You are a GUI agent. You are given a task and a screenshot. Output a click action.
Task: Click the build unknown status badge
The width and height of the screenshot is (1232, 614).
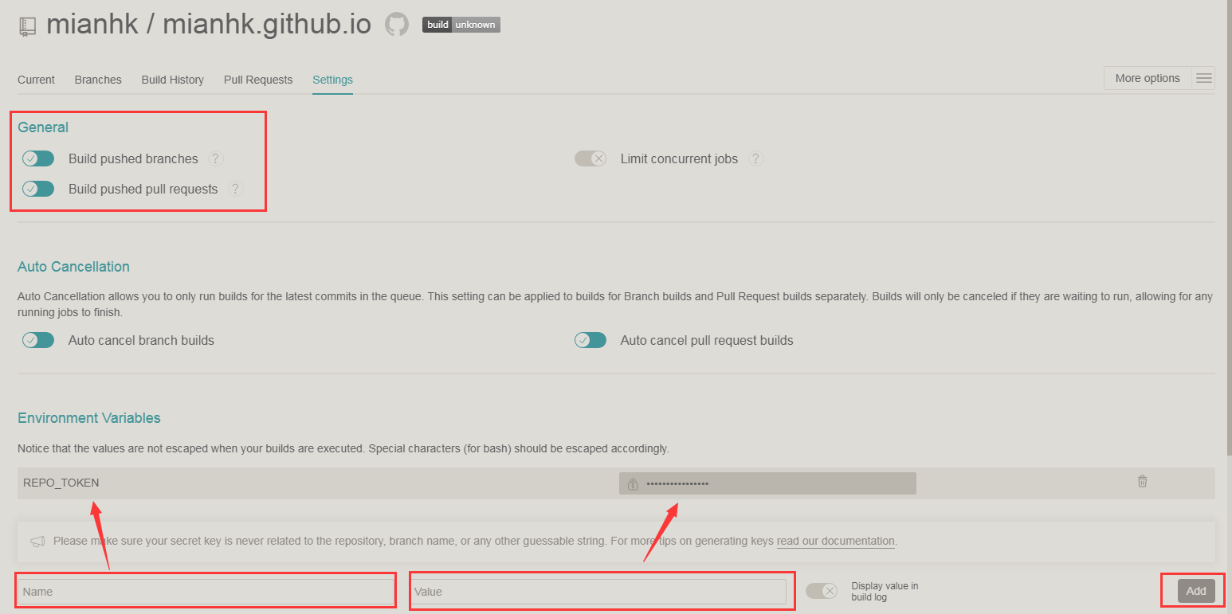[461, 25]
